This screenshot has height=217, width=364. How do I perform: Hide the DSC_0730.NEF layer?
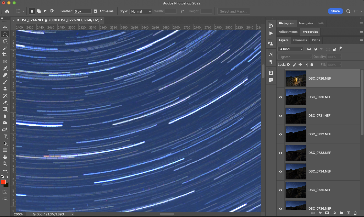pyautogui.click(x=280, y=97)
